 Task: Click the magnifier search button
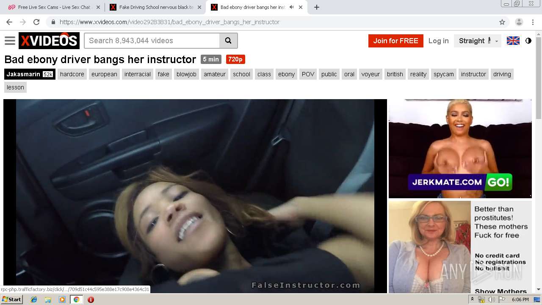pyautogui.click(x=228, y=41)
